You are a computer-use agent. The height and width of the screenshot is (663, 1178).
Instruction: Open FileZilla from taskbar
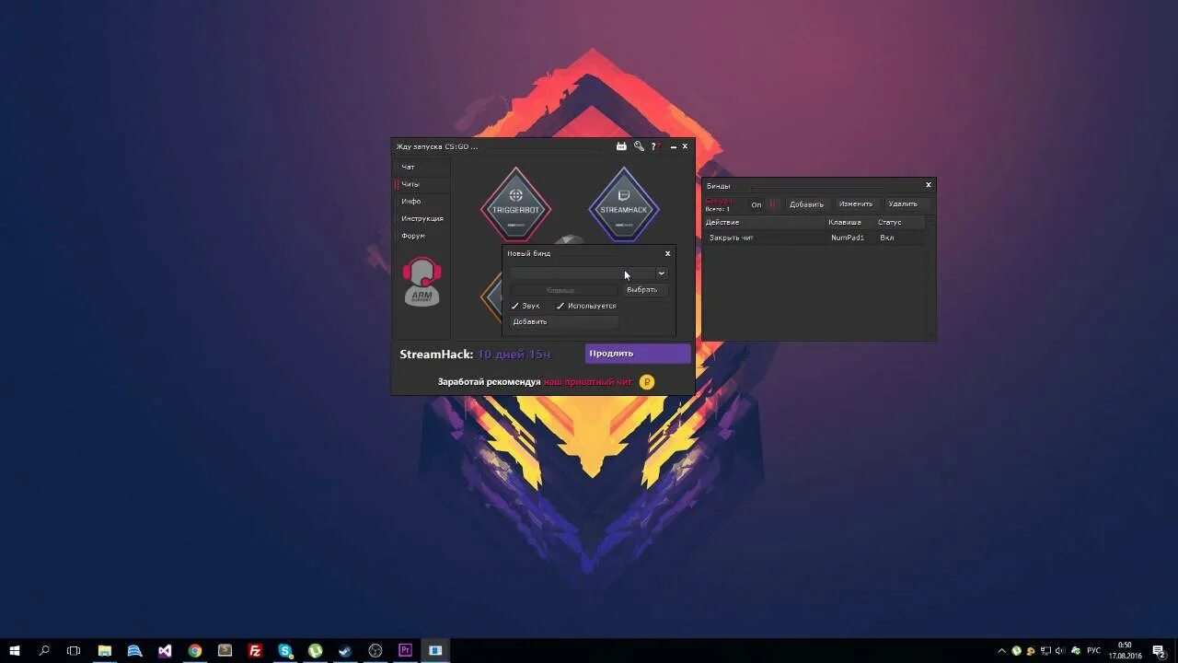pyautogui.click(x=255, y=650)
